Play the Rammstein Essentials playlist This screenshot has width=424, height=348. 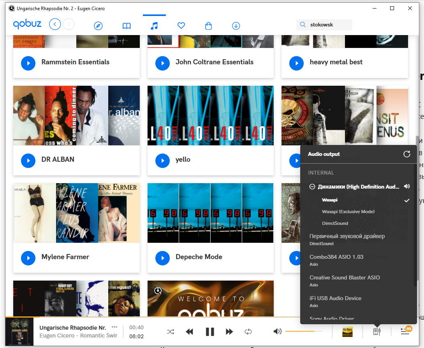(28, 63)
